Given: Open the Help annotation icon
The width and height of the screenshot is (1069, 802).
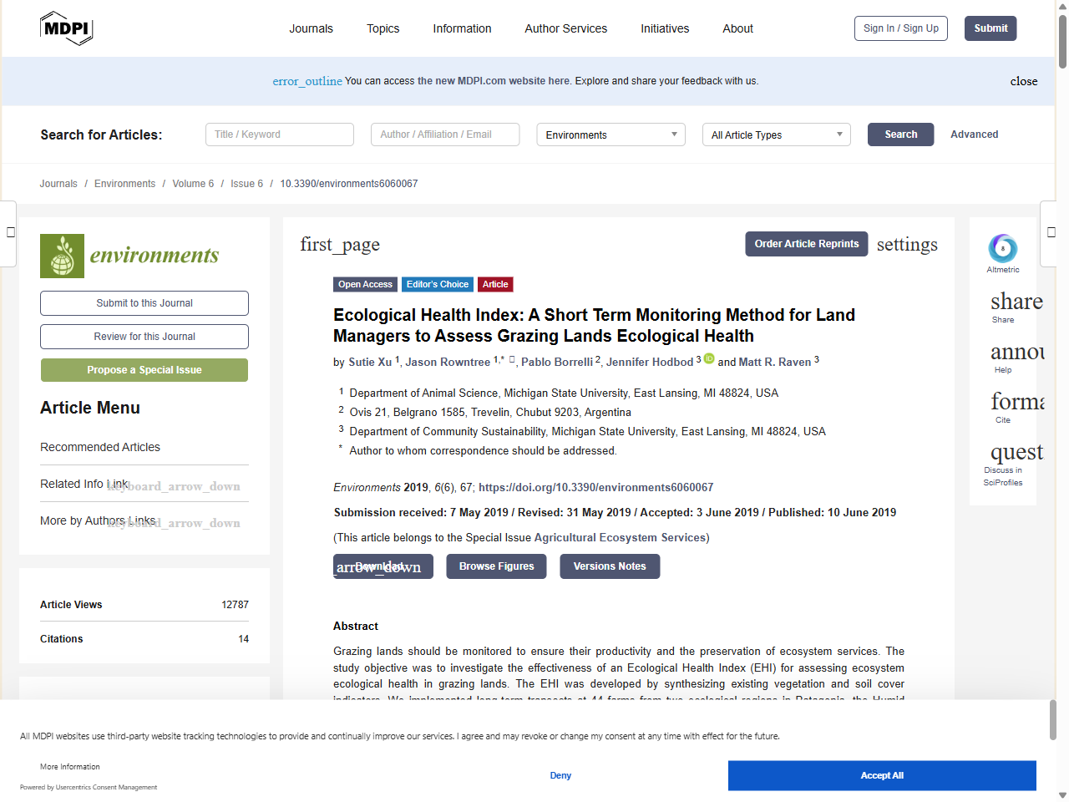Looking at the screenshot, I should (x=1016, y=352).
